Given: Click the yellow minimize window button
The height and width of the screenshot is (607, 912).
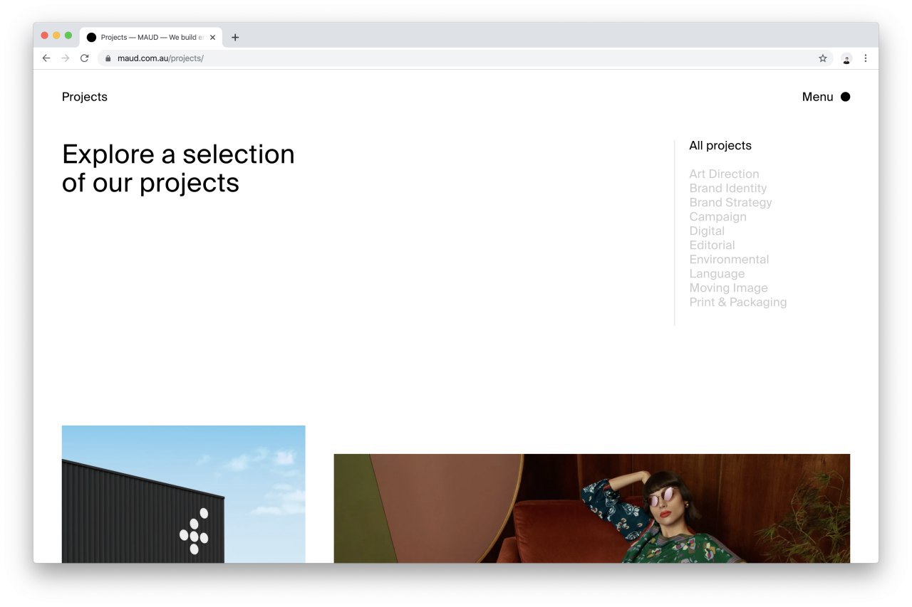Looking at the screenshot, I should click(56, 36).
